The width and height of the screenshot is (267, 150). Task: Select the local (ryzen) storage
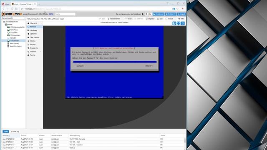[x=15, y=43]
